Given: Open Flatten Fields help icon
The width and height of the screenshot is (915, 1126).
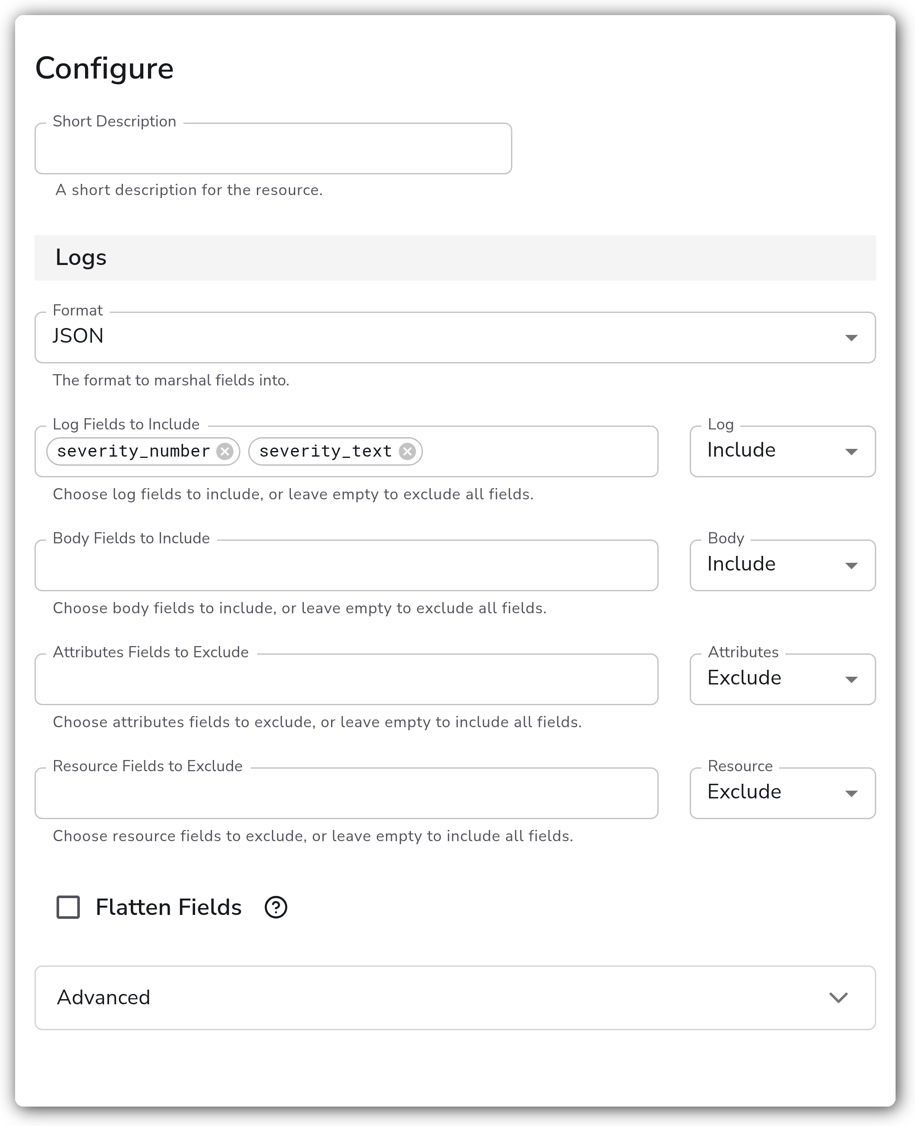Looking at the screenshot, I should (x=276, y=907).
